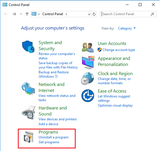Screen dimensions: 160x151
Task: Go back to previous location
Action: click(x=6, y=14)
